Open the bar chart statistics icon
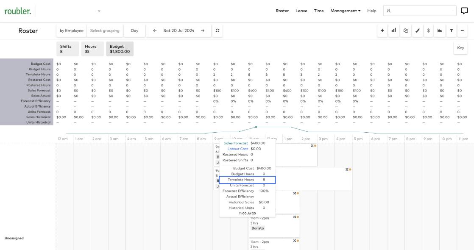The height and width of the screenshot is (250, 474). 393,31
